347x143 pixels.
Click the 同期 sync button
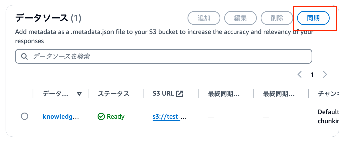coord(313,18)
